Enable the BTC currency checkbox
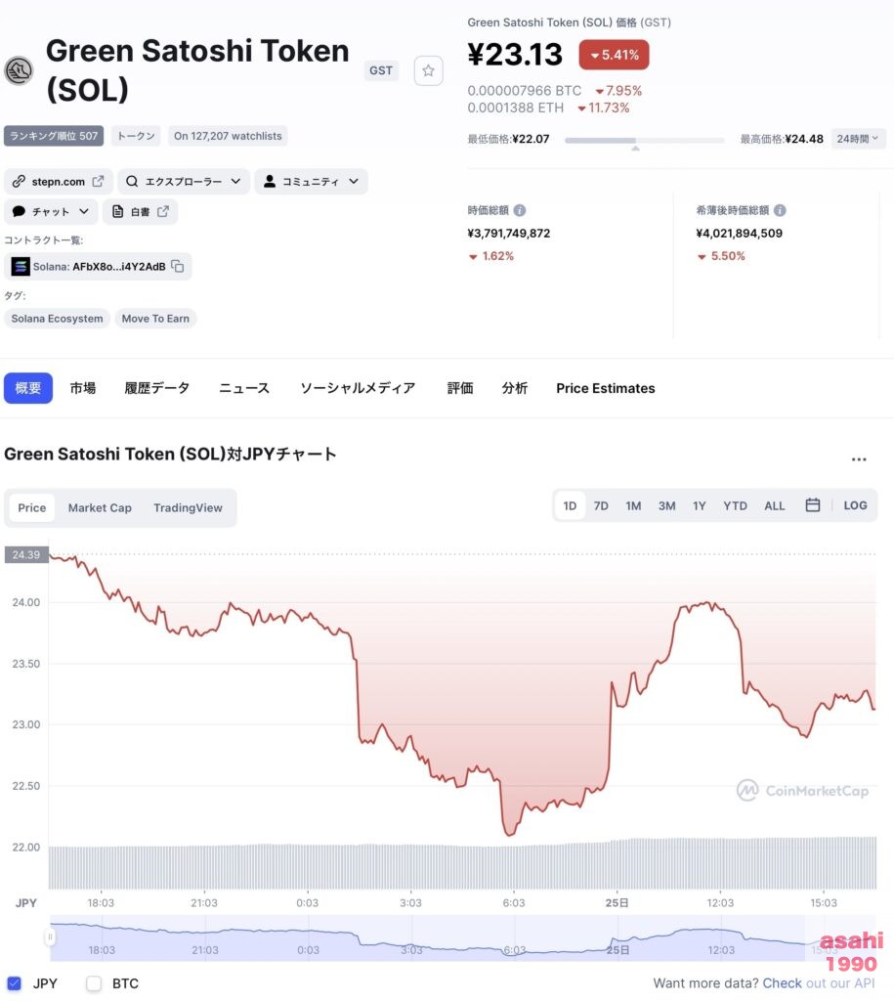 (94, 983)
